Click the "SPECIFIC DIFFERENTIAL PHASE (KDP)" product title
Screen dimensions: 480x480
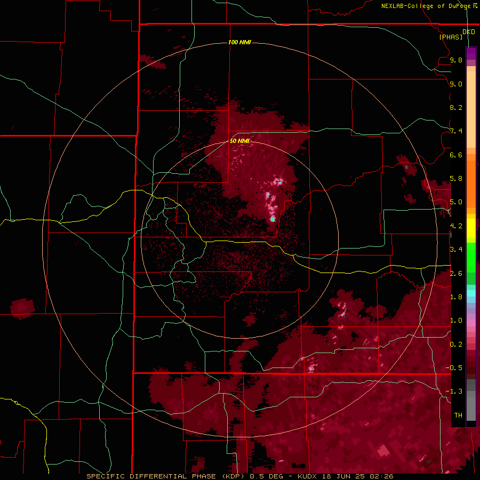[166, 476]
